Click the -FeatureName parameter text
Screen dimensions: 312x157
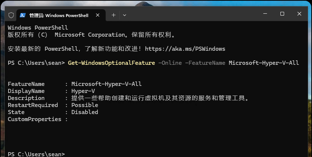(x=205, y=63)
